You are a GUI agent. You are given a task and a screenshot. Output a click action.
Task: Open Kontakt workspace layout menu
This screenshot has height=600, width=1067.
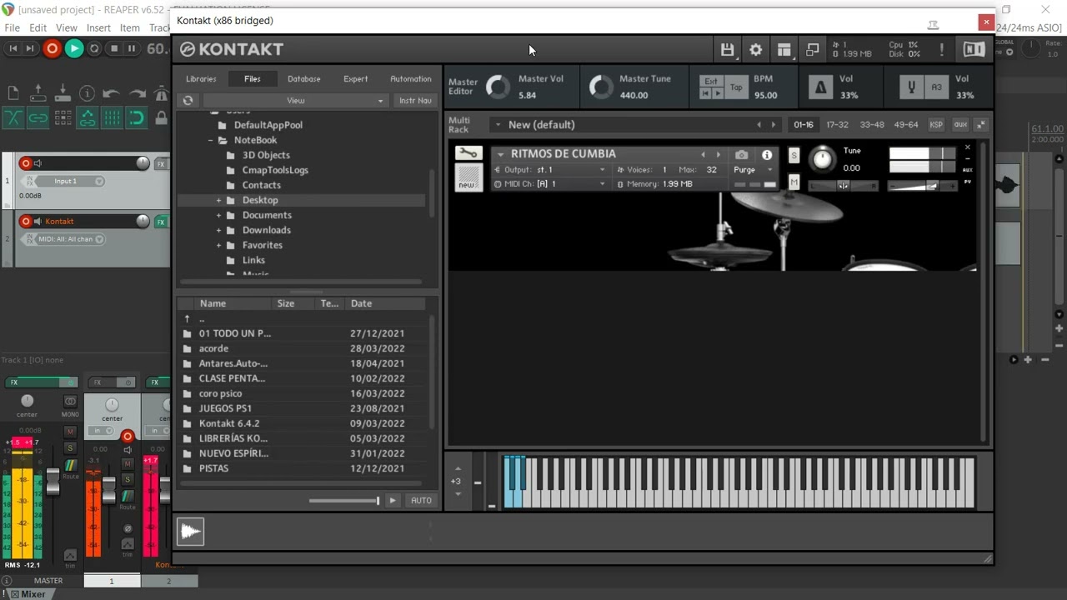click(784, 50)
